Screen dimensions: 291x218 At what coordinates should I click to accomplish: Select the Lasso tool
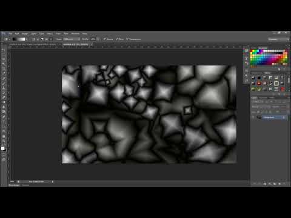click(x=4, y=59)
